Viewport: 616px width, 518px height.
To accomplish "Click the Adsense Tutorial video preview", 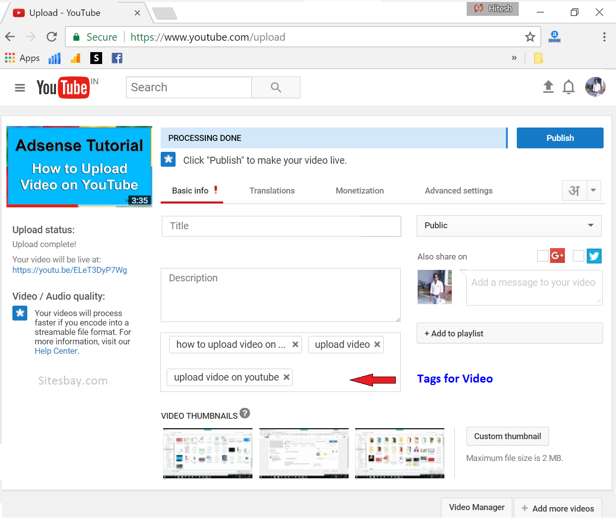I will click(79, 166).
